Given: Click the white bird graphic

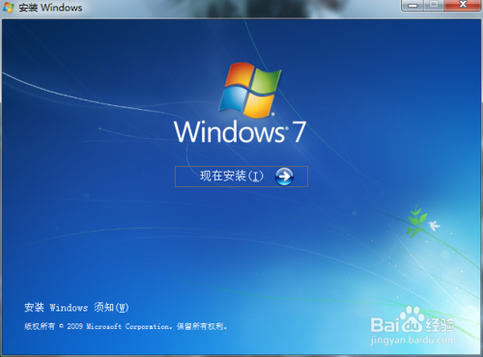Looking at the screenshot, I should (434, 225).
